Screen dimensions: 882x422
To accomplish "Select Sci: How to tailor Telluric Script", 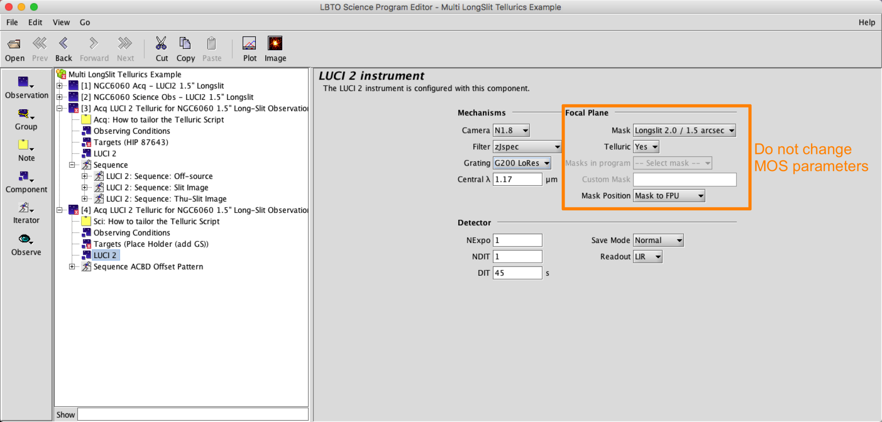I will pos(156,221).
